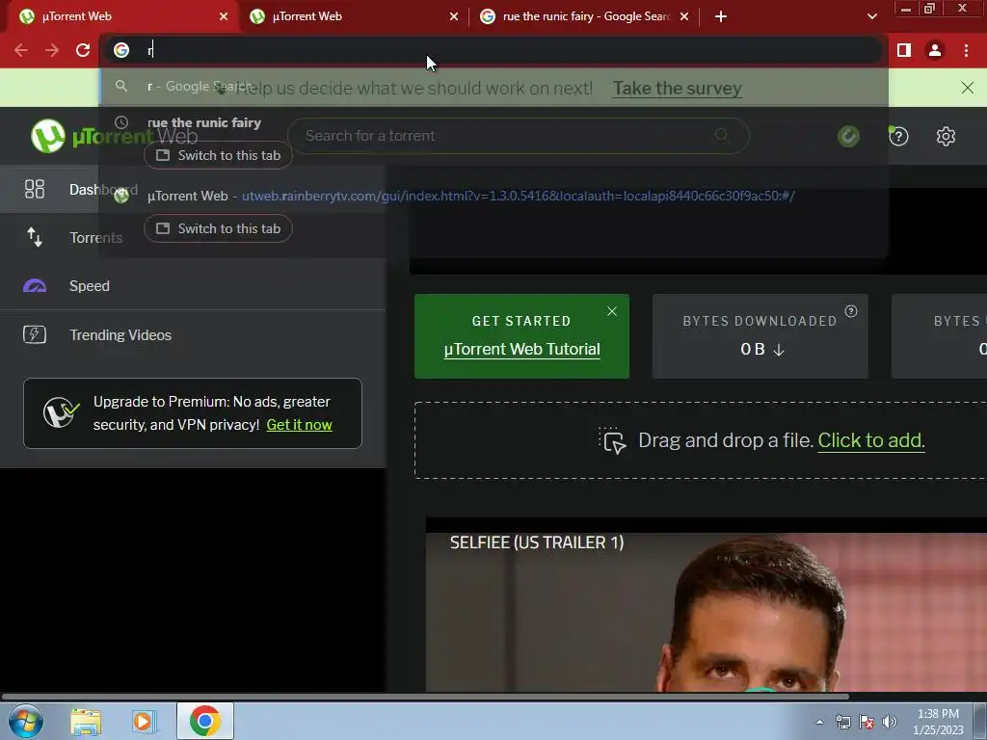Switch to tab under µTorrent Web suggestion
The width and height of the screenshot is (987, 740).
pos(218,228)
